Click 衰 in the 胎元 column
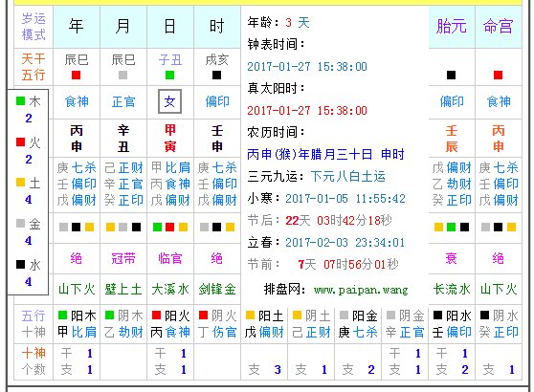The height and width of the screenshot is (392, 534). (x=452, y=258)
